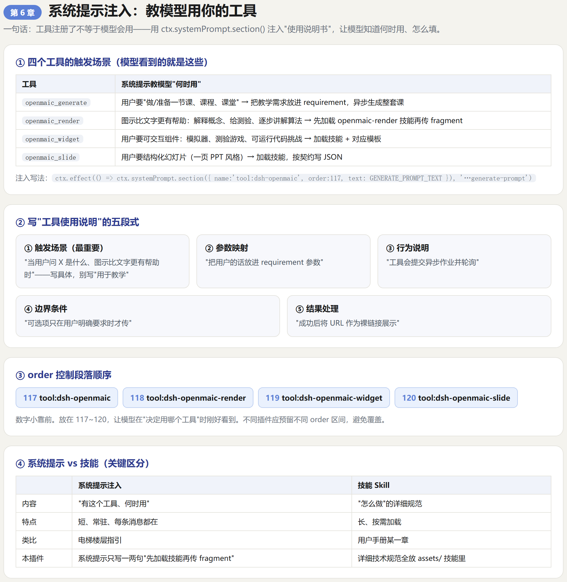Click quote "成功后将 URL 作为裸链接展示"
Image resolution: width=567 pixels, height=582 pixels.
[347, 323]
